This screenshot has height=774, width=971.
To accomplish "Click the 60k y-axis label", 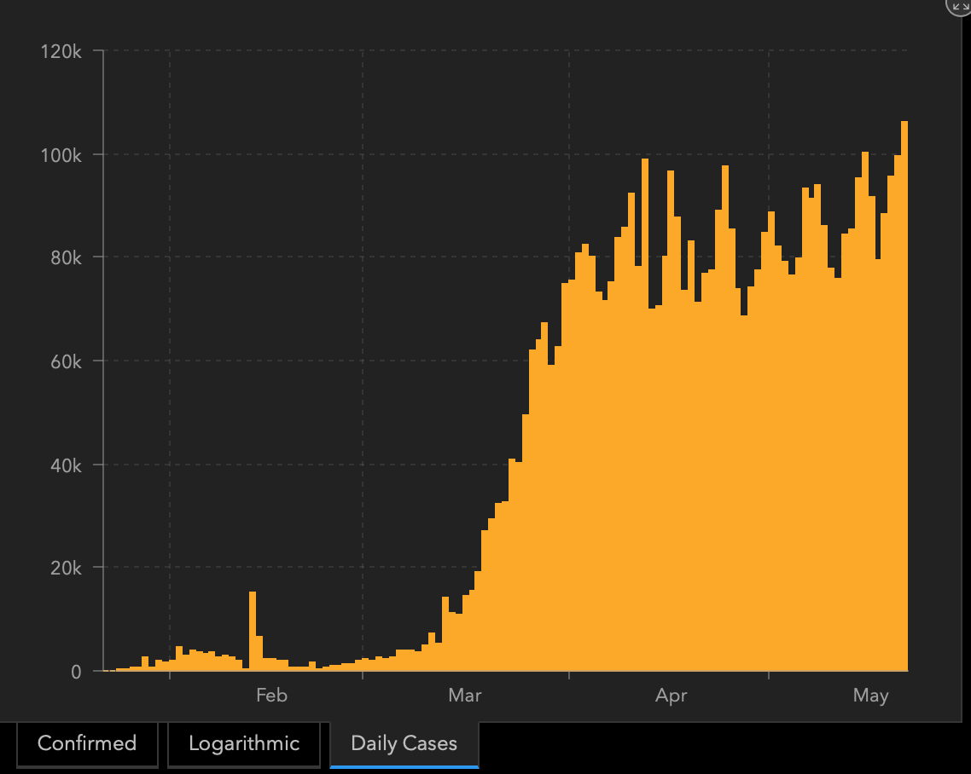I will [66, 361].
